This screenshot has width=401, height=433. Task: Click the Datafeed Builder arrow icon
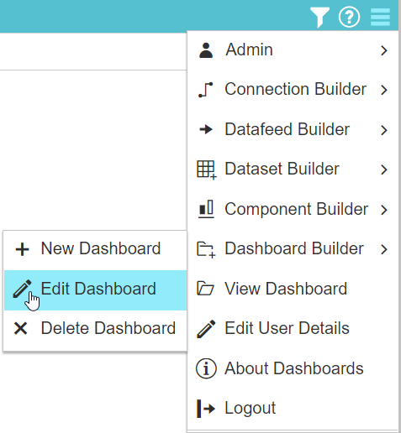point(206,129)
